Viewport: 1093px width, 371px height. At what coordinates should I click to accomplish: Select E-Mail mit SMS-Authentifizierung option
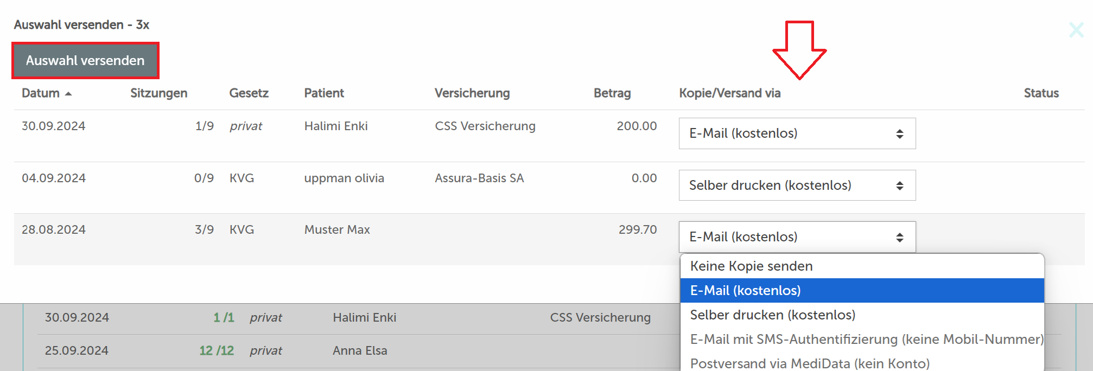click(866, 340)
